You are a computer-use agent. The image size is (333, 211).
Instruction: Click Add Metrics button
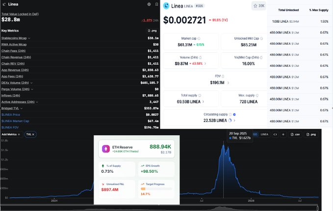(11, 134)
